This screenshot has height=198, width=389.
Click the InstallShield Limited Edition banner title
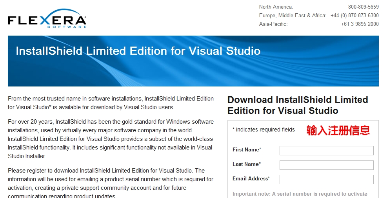point(138,51)
